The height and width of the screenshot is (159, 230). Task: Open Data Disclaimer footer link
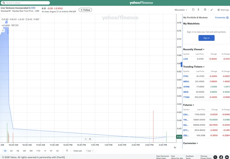coord(163,156)
